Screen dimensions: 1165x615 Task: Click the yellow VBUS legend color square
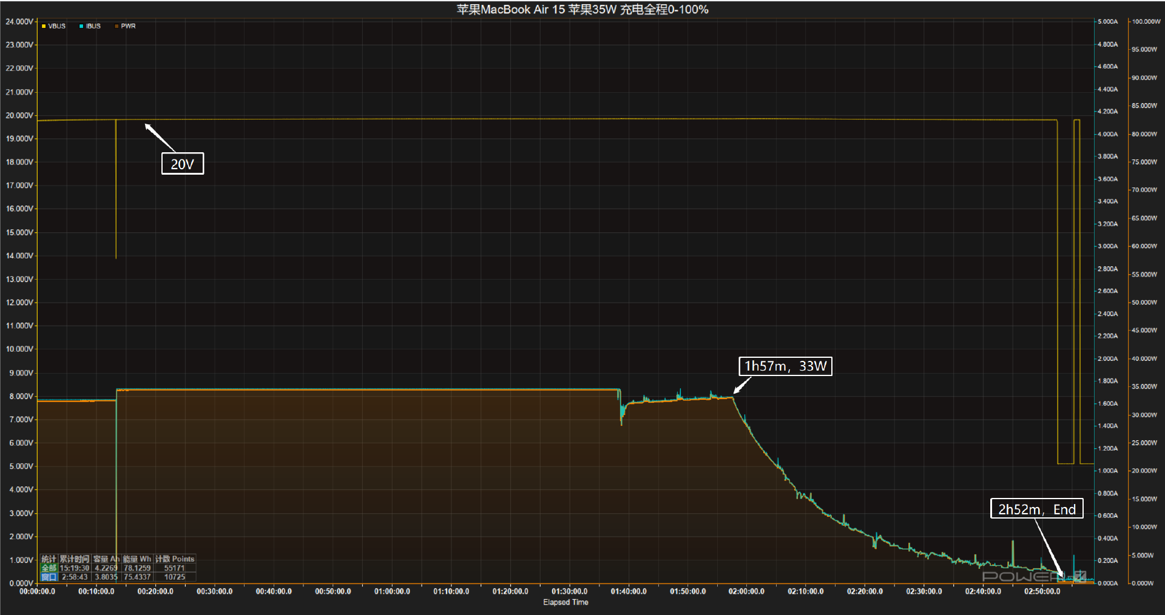(x=44, y=26)
